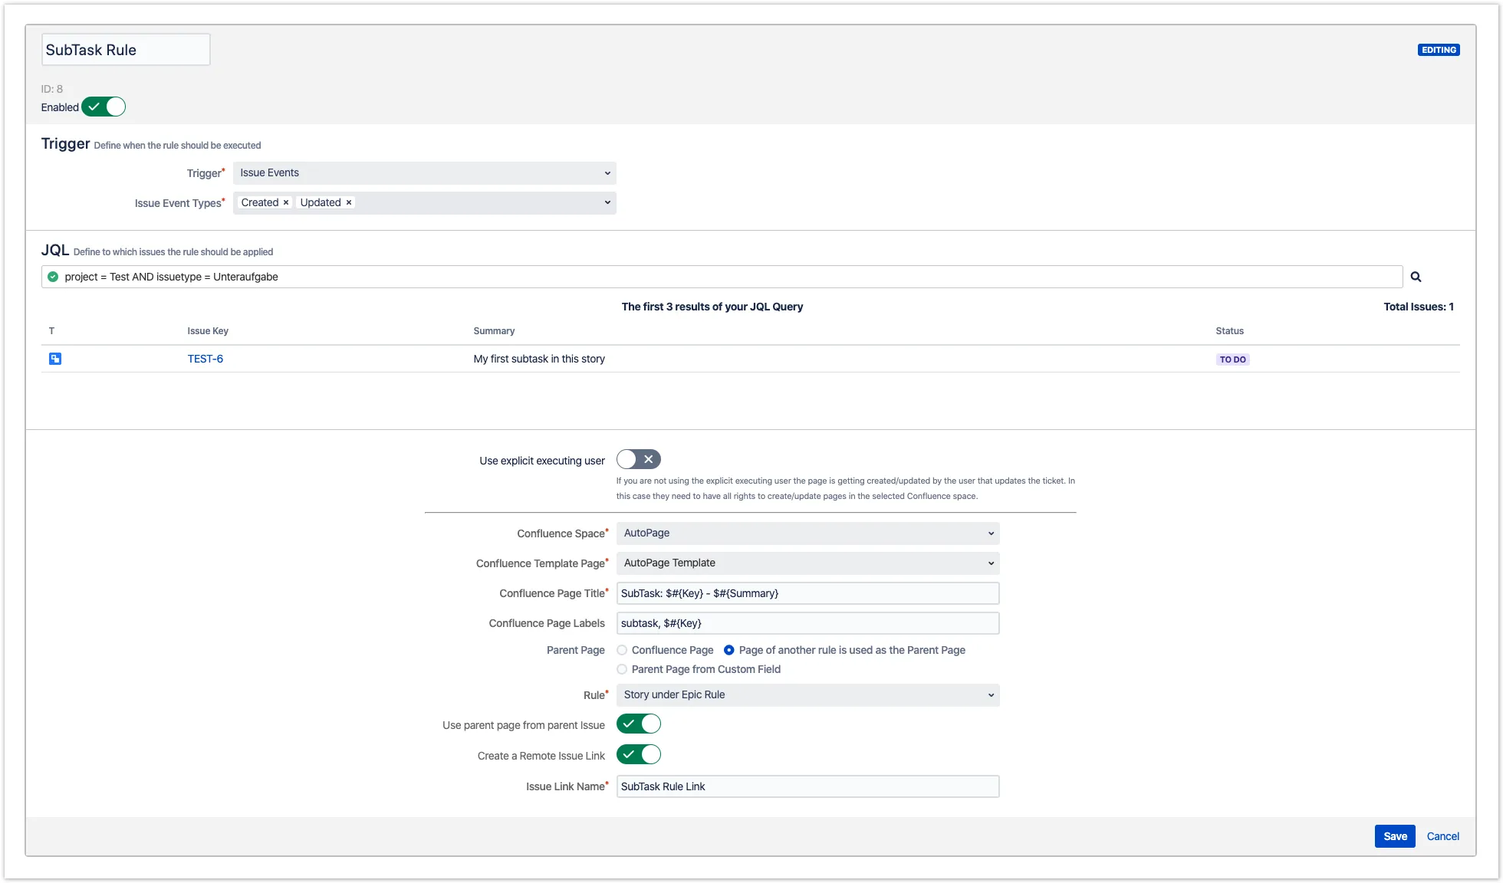Disable the rule Enabled toggle
1503x883 pixels.
click(104, 107)
